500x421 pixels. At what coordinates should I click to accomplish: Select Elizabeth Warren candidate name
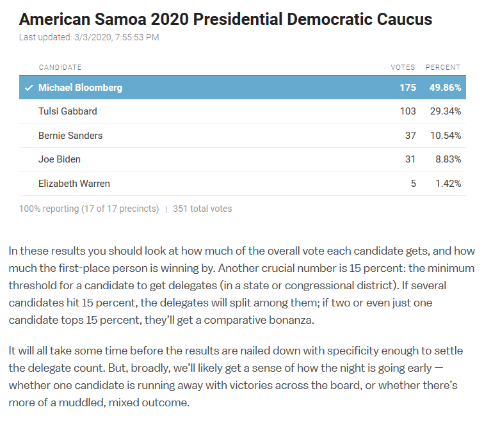coord(74,184)
